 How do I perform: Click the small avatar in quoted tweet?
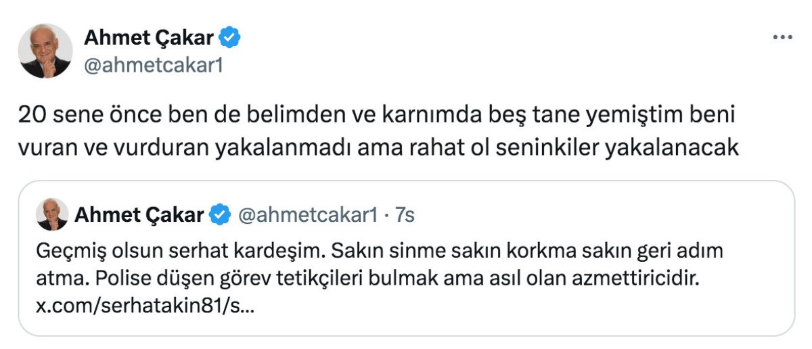(x=51, y=214)
